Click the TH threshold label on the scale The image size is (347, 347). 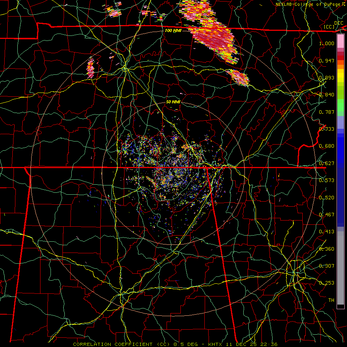pos(331,300)
